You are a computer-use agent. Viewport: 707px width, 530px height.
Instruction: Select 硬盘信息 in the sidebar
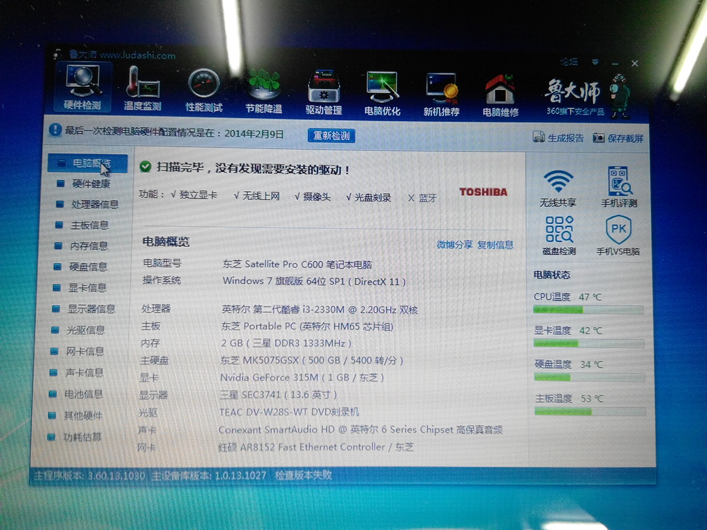[x=88, y=266]
